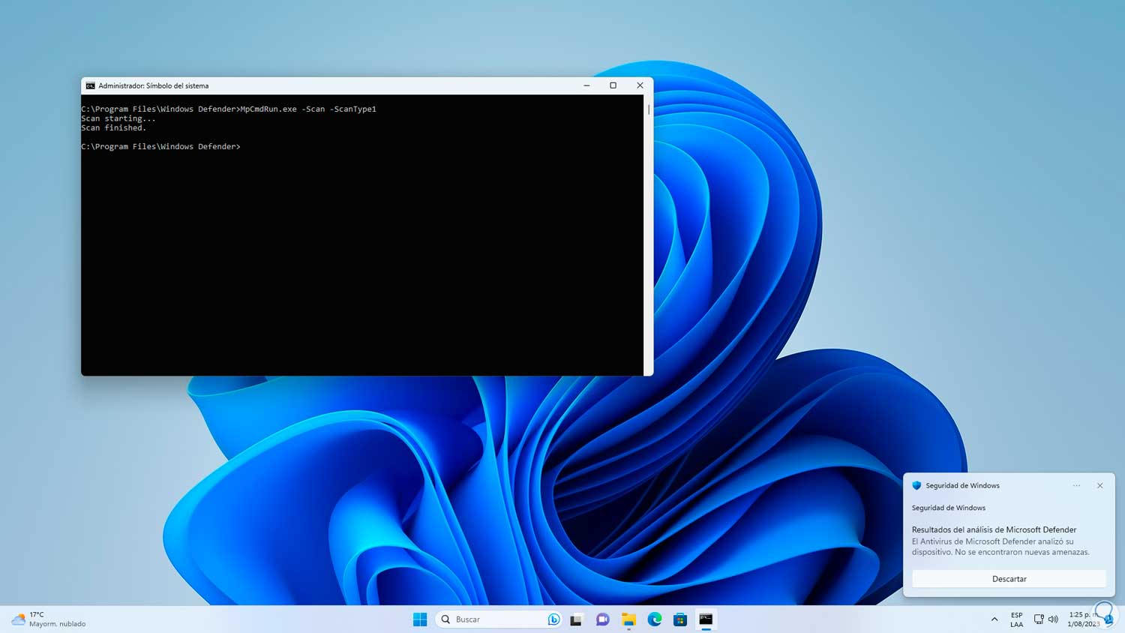Click the empty Windows Defender prompt line
This screenshot has width=1125, height=633.
(160, 146)
